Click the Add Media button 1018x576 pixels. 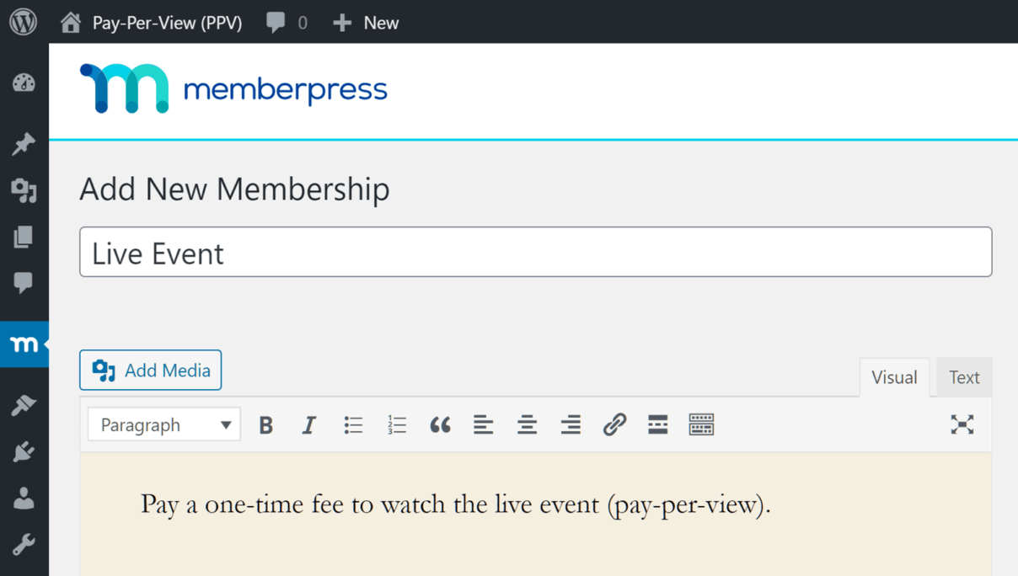pyautogui.click(x=150, y=370)
